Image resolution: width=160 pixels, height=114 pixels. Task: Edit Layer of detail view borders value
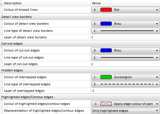(125, 37)
